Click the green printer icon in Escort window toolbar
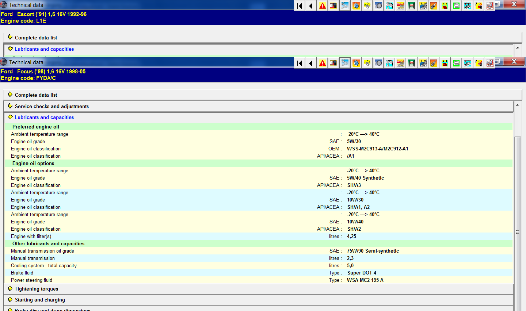 [x=456, y=6]
